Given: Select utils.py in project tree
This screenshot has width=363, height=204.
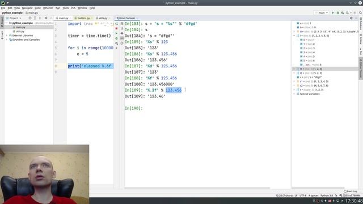Looking at the screenshot, I should [x=20, y=32].
